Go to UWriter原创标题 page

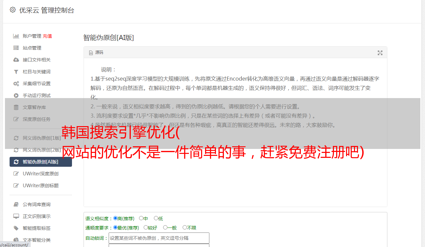coord(41,186)
